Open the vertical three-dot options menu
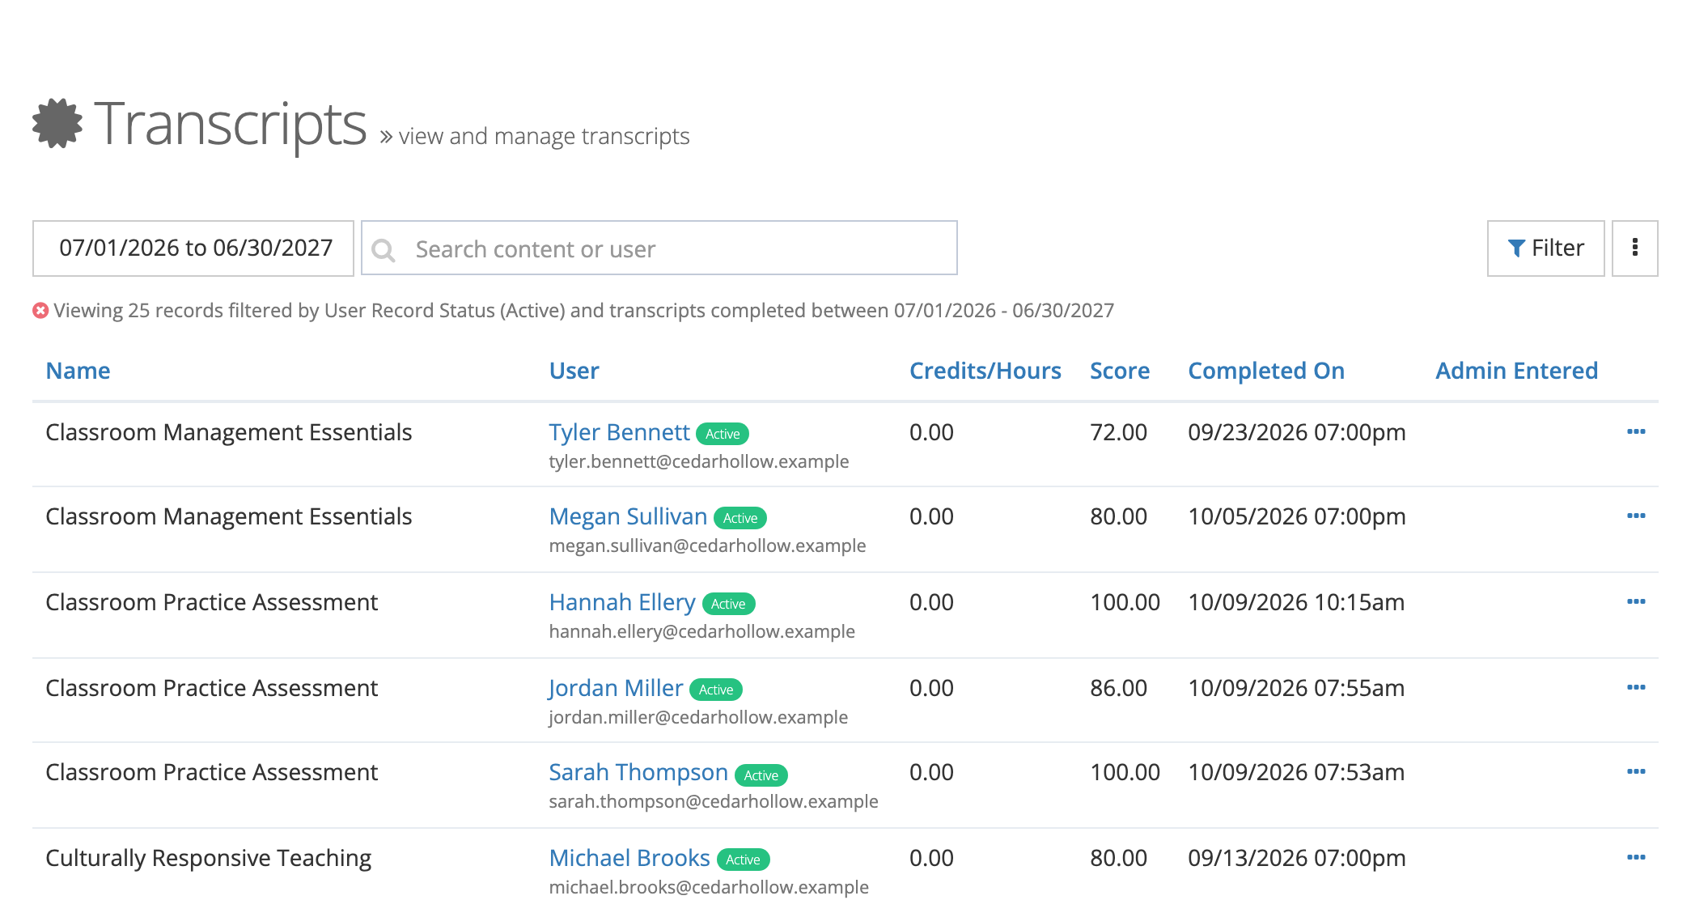 click(x=1634, y=248)
